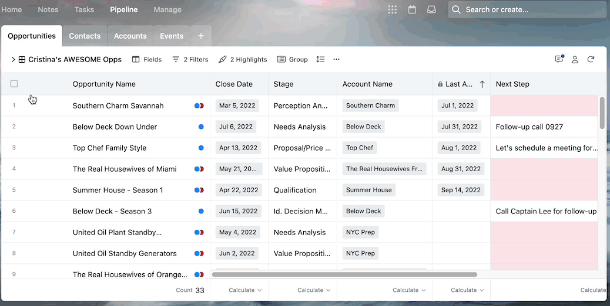Click blue dot on Below Deck Down Under row
The width and height of the screenshot is (610, 306).
tap(201, 127)
